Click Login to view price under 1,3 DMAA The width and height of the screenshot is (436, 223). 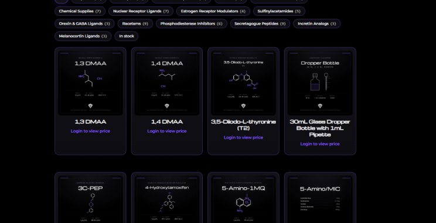click(90, 131)
